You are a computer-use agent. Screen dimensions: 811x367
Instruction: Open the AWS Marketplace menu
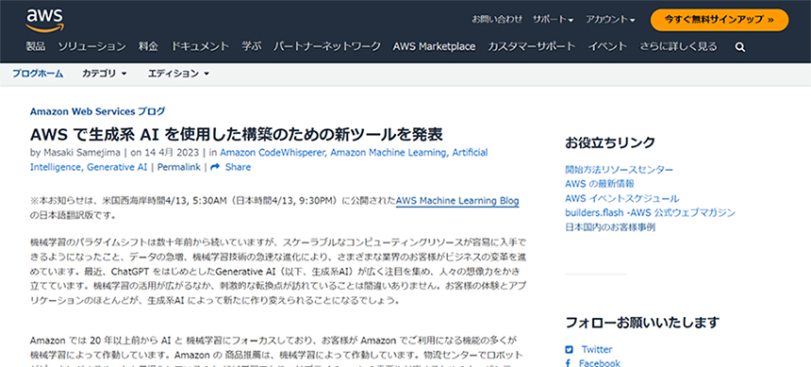coord(434,46)
